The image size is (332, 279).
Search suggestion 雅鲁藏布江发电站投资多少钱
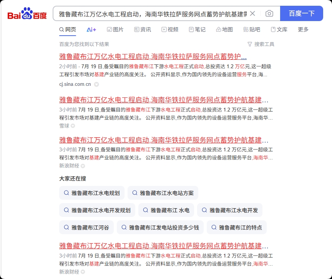(160, 228)
